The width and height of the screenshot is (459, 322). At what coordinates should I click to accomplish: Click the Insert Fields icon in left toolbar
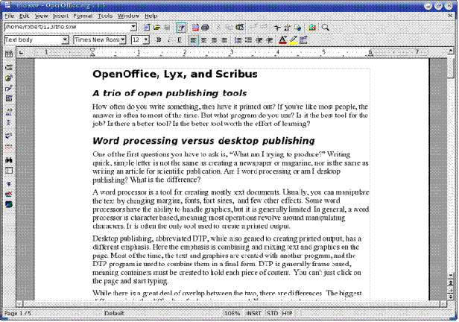point(9,67)
